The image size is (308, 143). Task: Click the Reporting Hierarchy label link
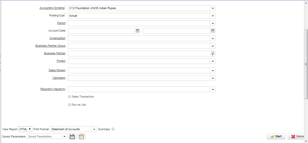click(x=53, y=89)
